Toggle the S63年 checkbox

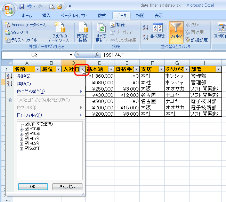point(26,148)
